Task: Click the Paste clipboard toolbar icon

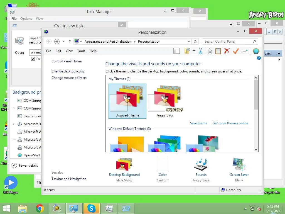Action: 218,51
